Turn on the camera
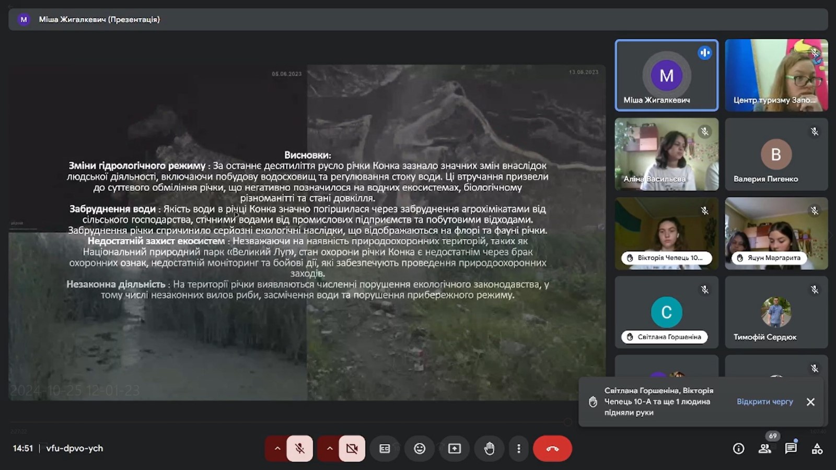 tap(352, 449)
